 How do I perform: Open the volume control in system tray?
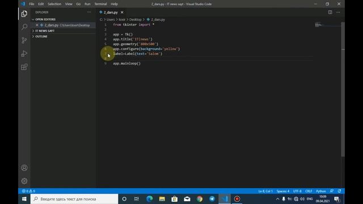(302, 199)
